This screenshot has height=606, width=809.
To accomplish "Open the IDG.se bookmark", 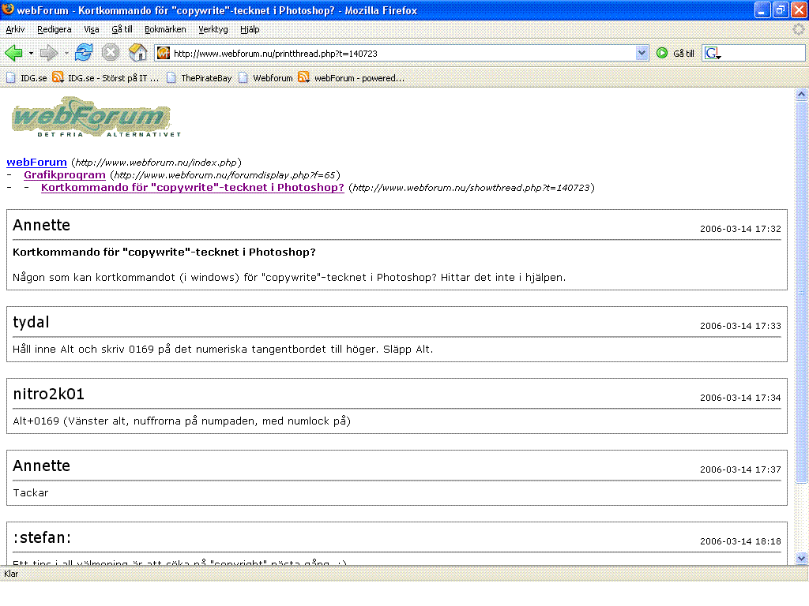I will 26,78.
